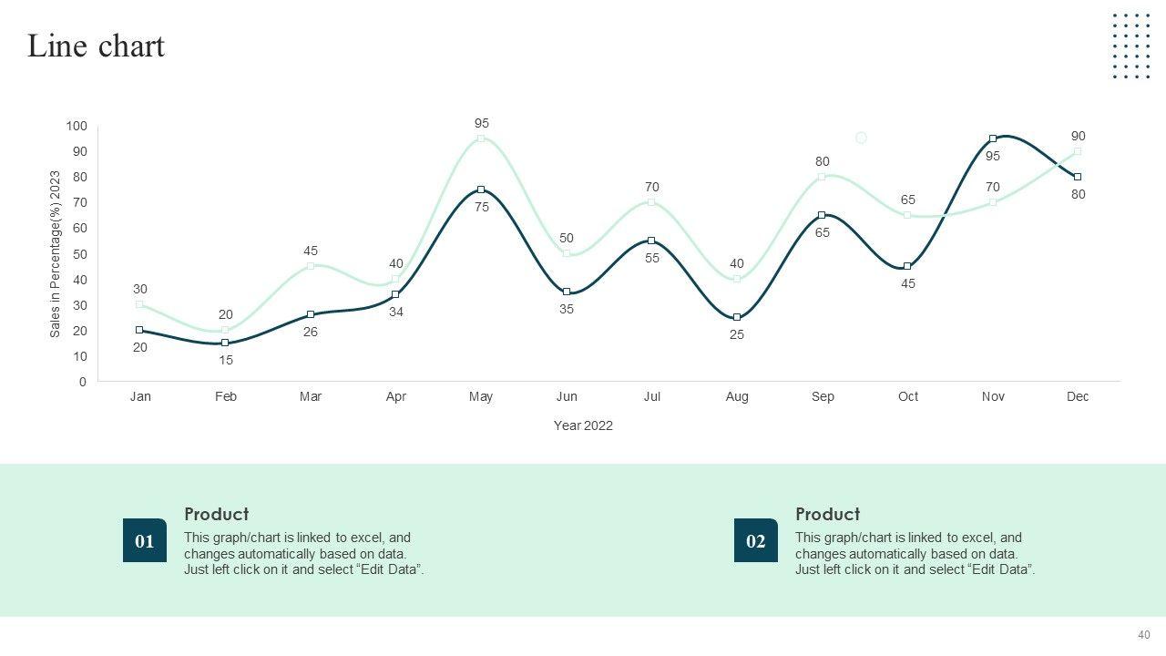1166x656 pixels.
Task: Click the Dec label on horizontal axis
Action: [x=1078, y=396]
